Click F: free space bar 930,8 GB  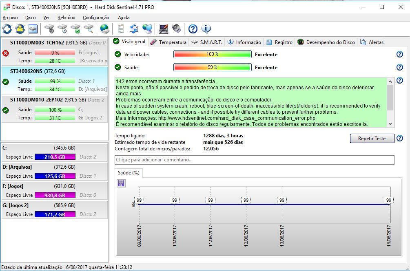pos(55,195)
